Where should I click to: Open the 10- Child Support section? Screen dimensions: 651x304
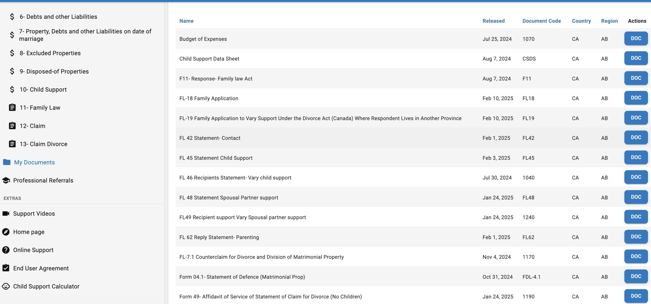43,89
